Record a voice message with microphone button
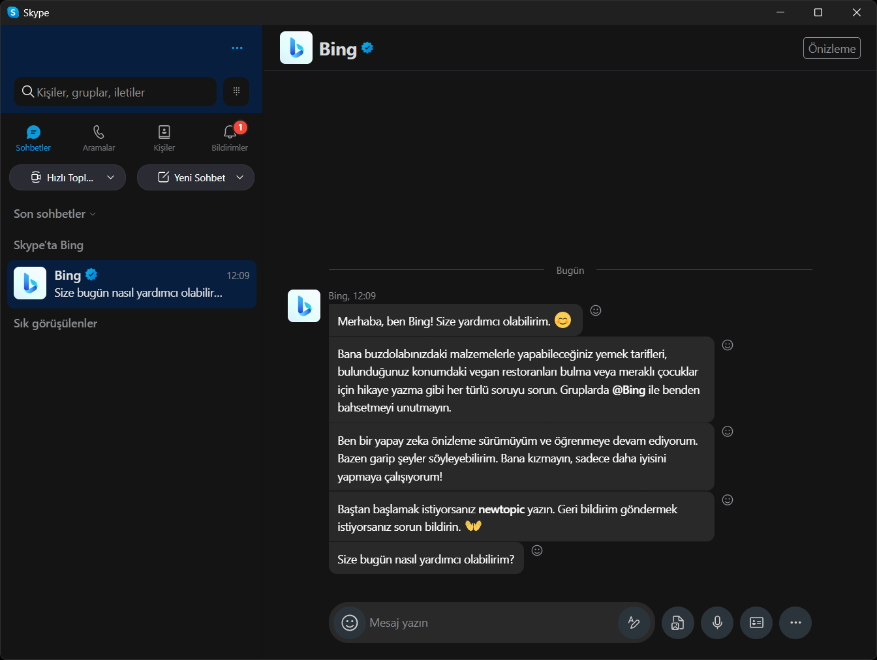This screenshot has width=877, height=660. coord(717,623)
